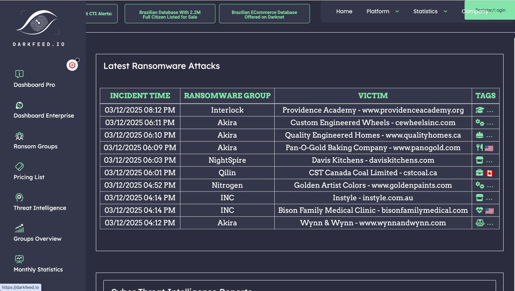The height and width of the screenshot is (291, 515).
Task: Click the graduation cap tag for Providence Academy
Action: coord(479,110)
